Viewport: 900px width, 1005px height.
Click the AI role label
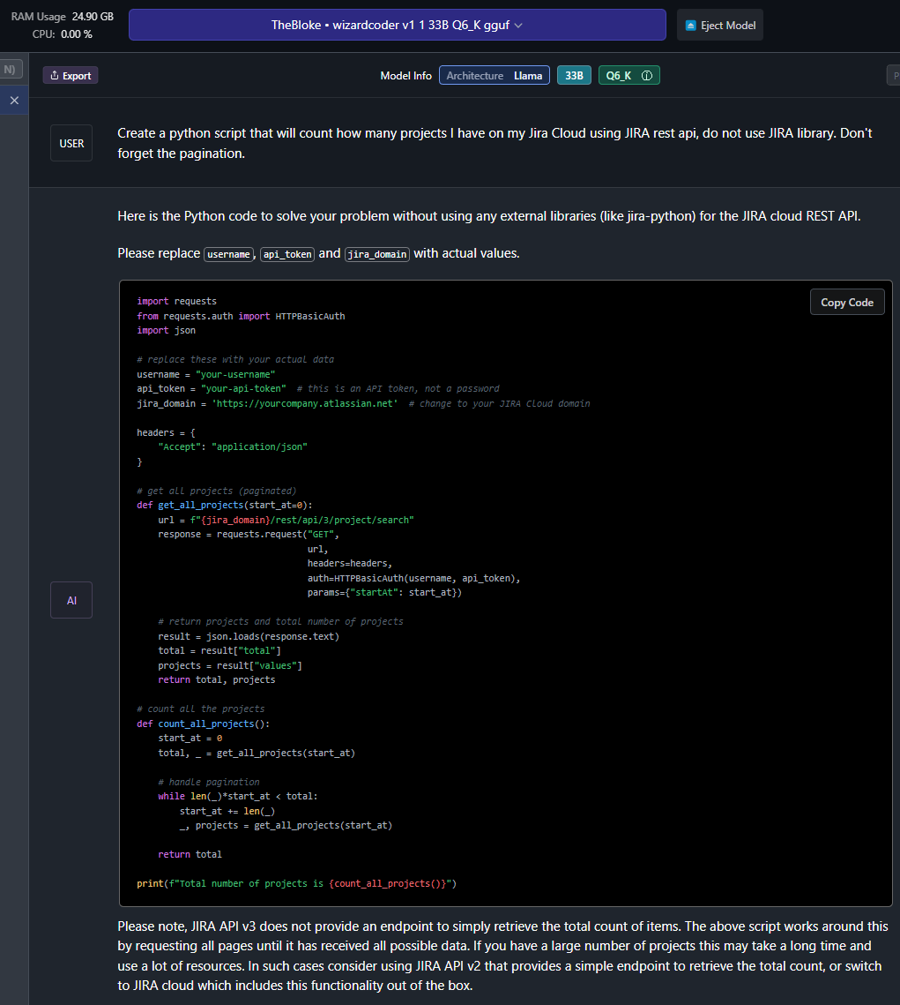(71, 600)
